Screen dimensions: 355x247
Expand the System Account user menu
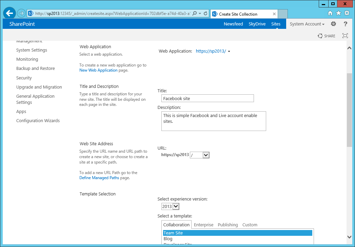[307, 24]
